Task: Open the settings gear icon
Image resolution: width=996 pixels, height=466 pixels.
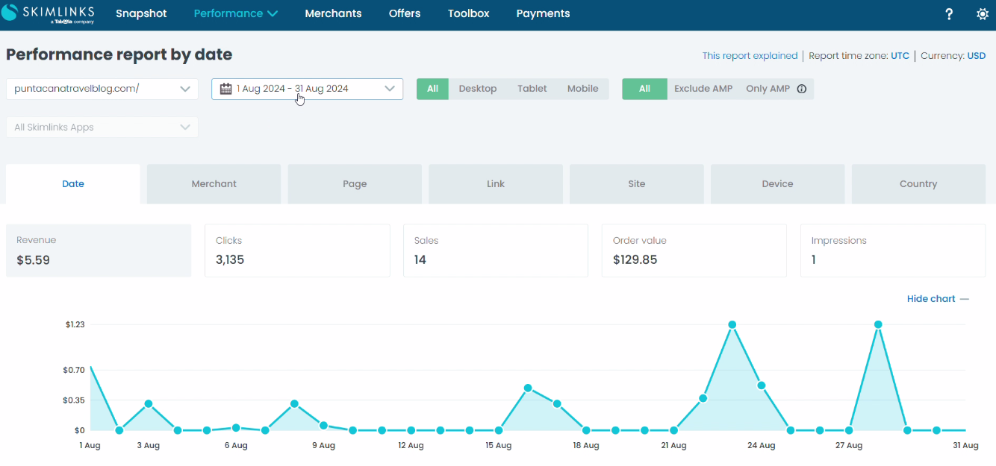Action: [x=983, y=14]
